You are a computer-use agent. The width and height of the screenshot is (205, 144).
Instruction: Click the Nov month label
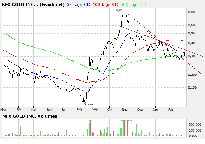[125, 109]
